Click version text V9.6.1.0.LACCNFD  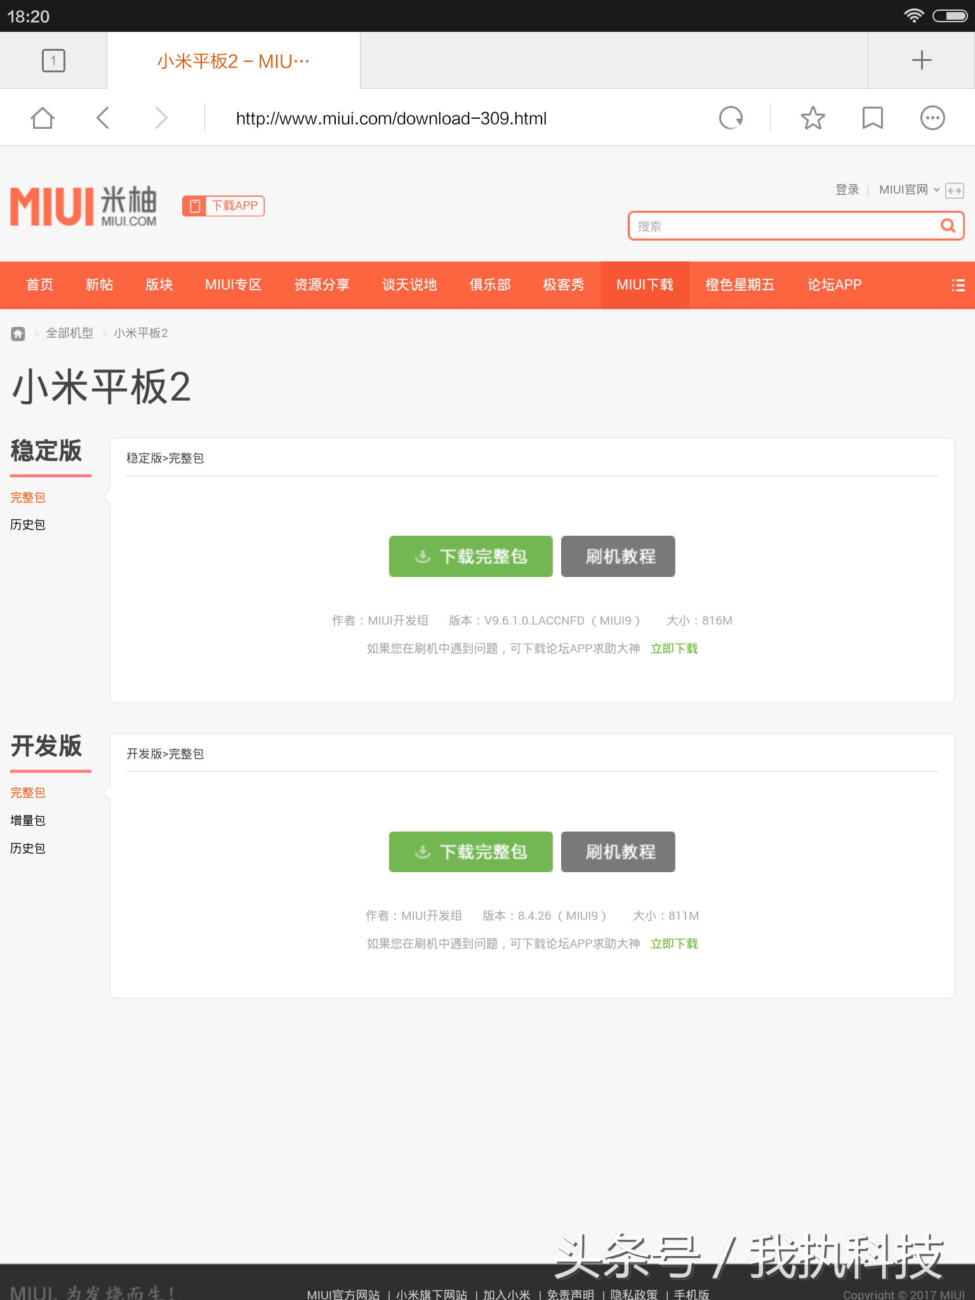pos(534,621)
